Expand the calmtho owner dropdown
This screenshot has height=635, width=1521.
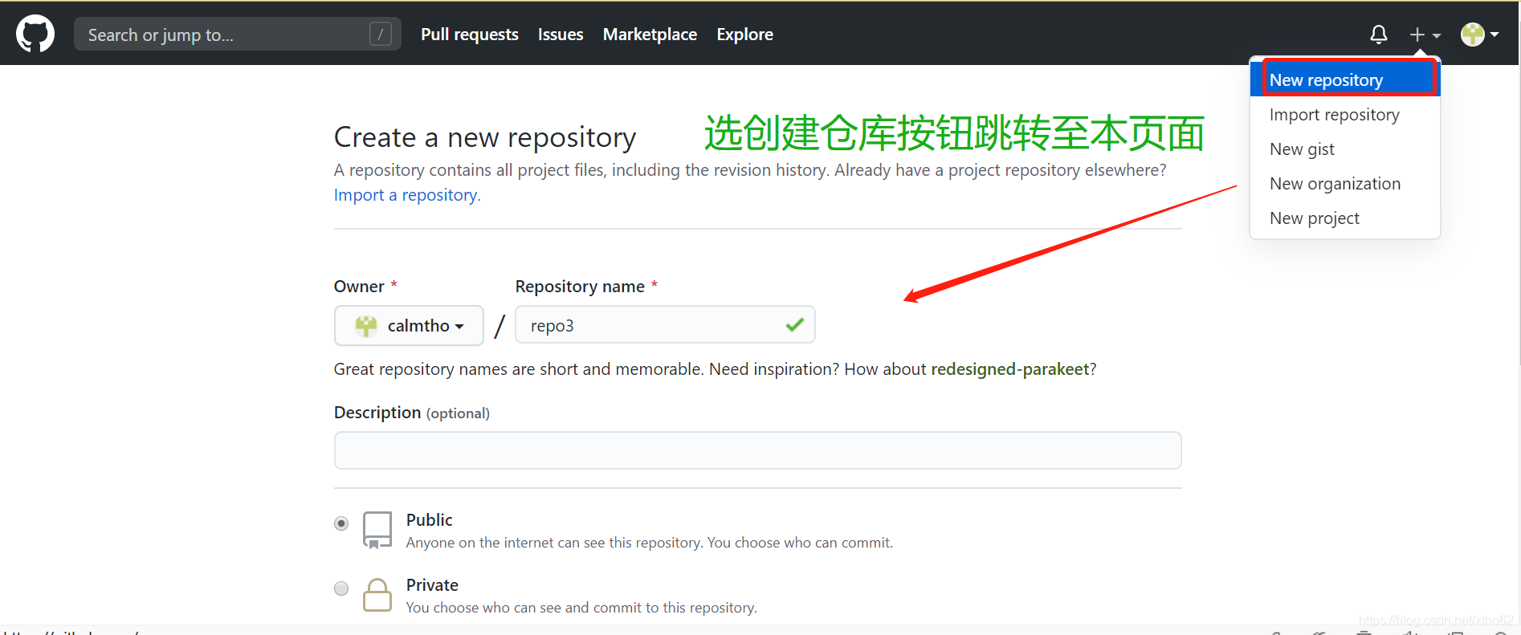click(409, 325)
